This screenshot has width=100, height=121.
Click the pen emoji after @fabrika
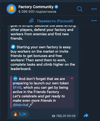click(x=31, y=105)
